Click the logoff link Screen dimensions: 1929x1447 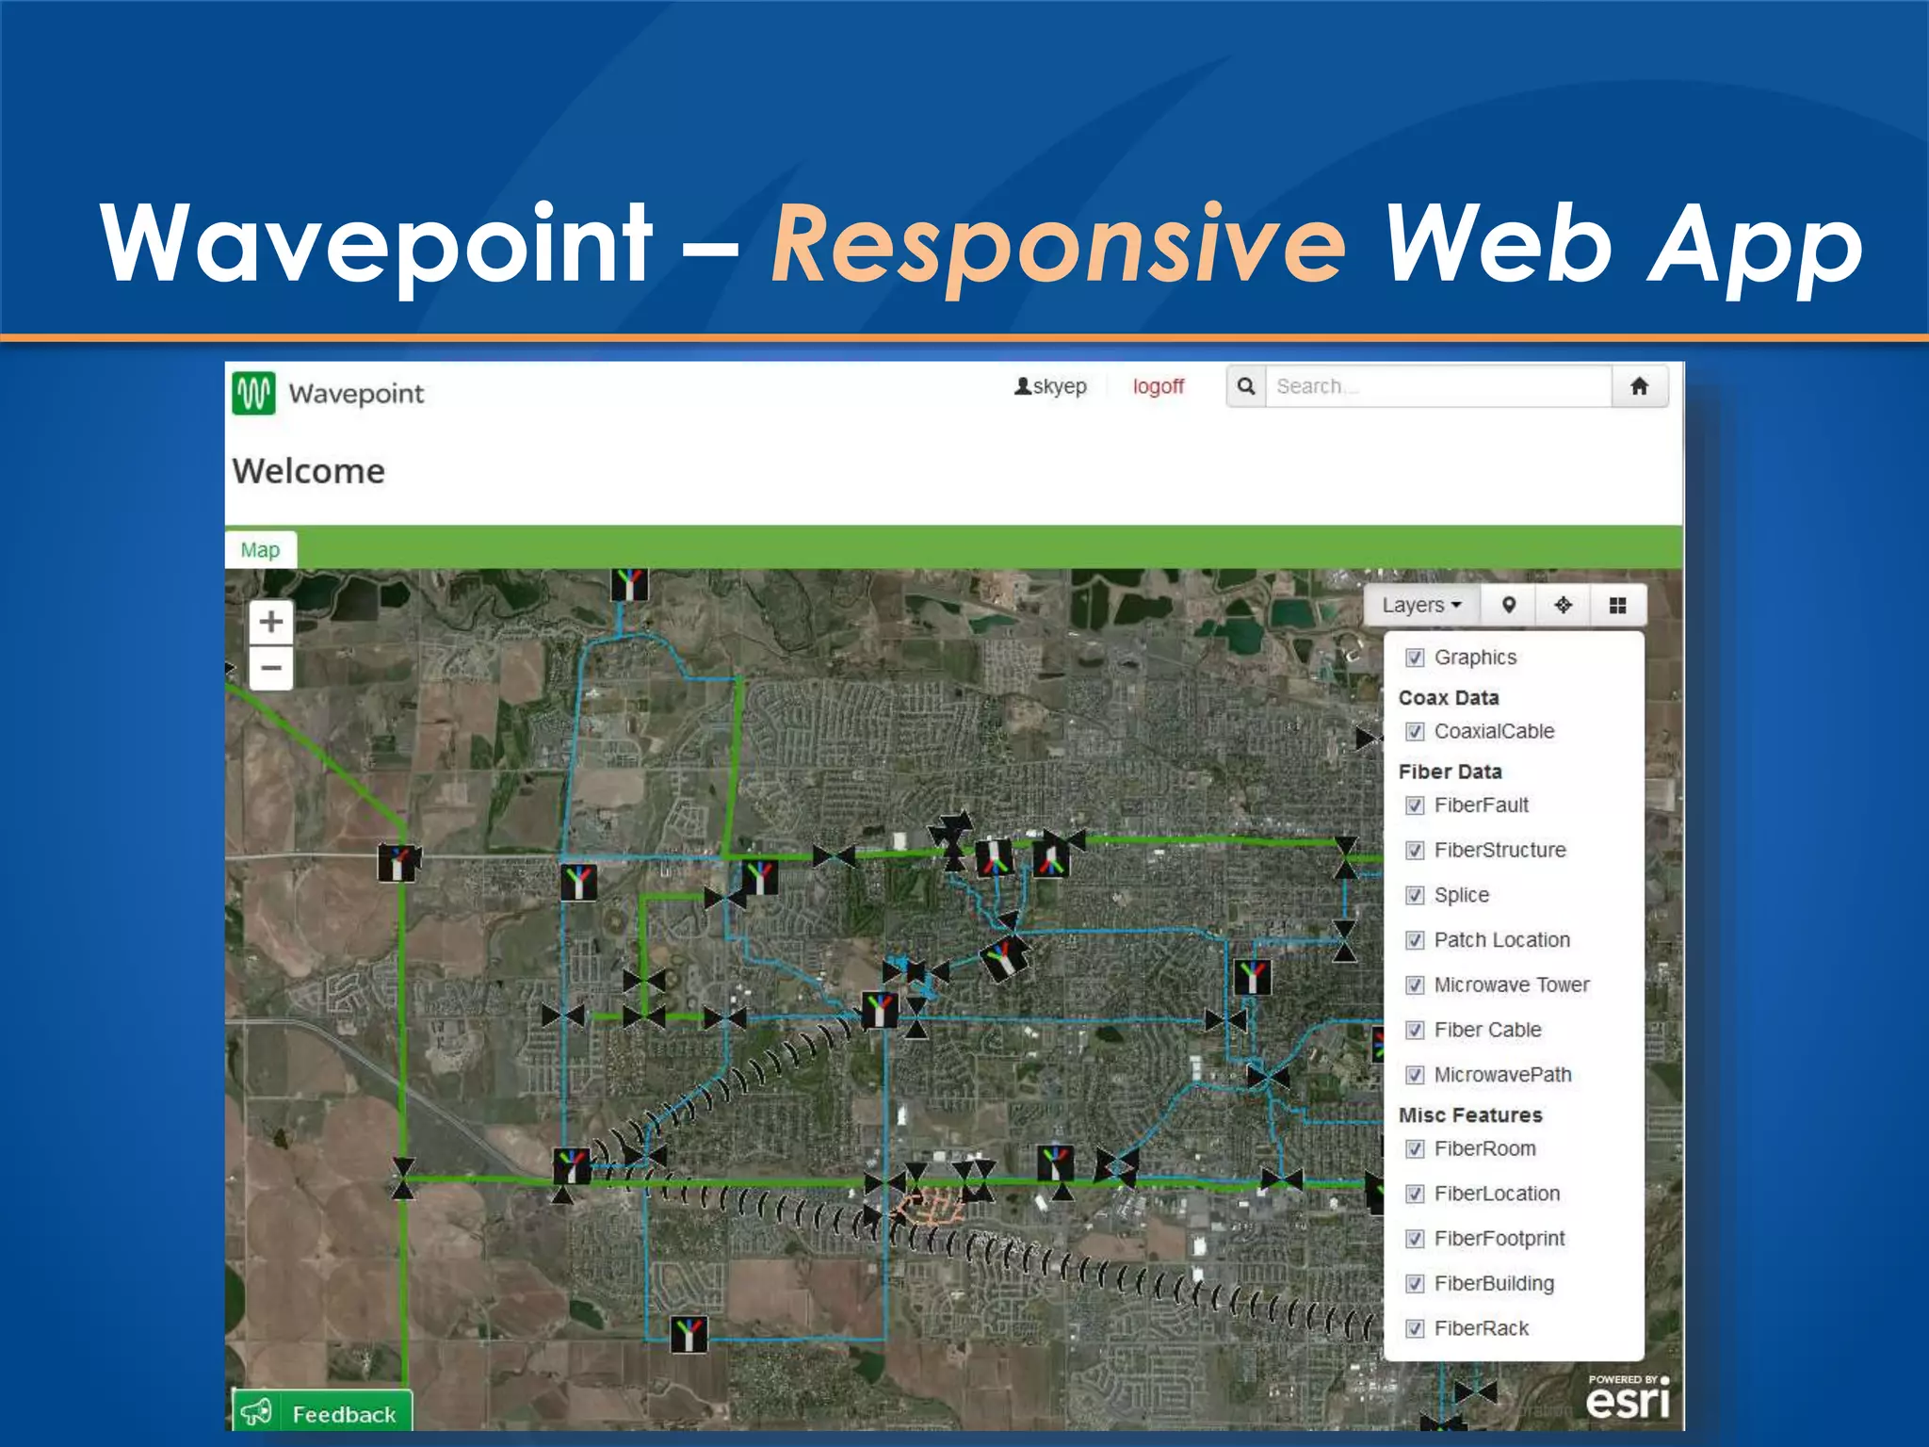(x=1158, y=386)
